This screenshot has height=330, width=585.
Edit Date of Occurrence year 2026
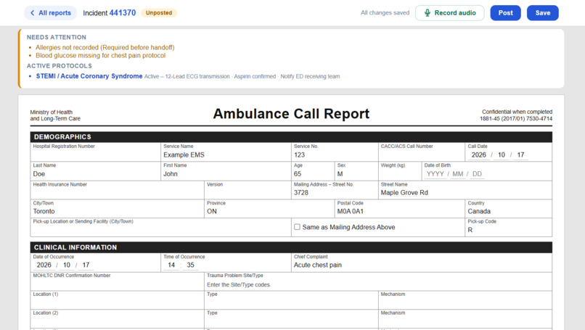[44, 265]
